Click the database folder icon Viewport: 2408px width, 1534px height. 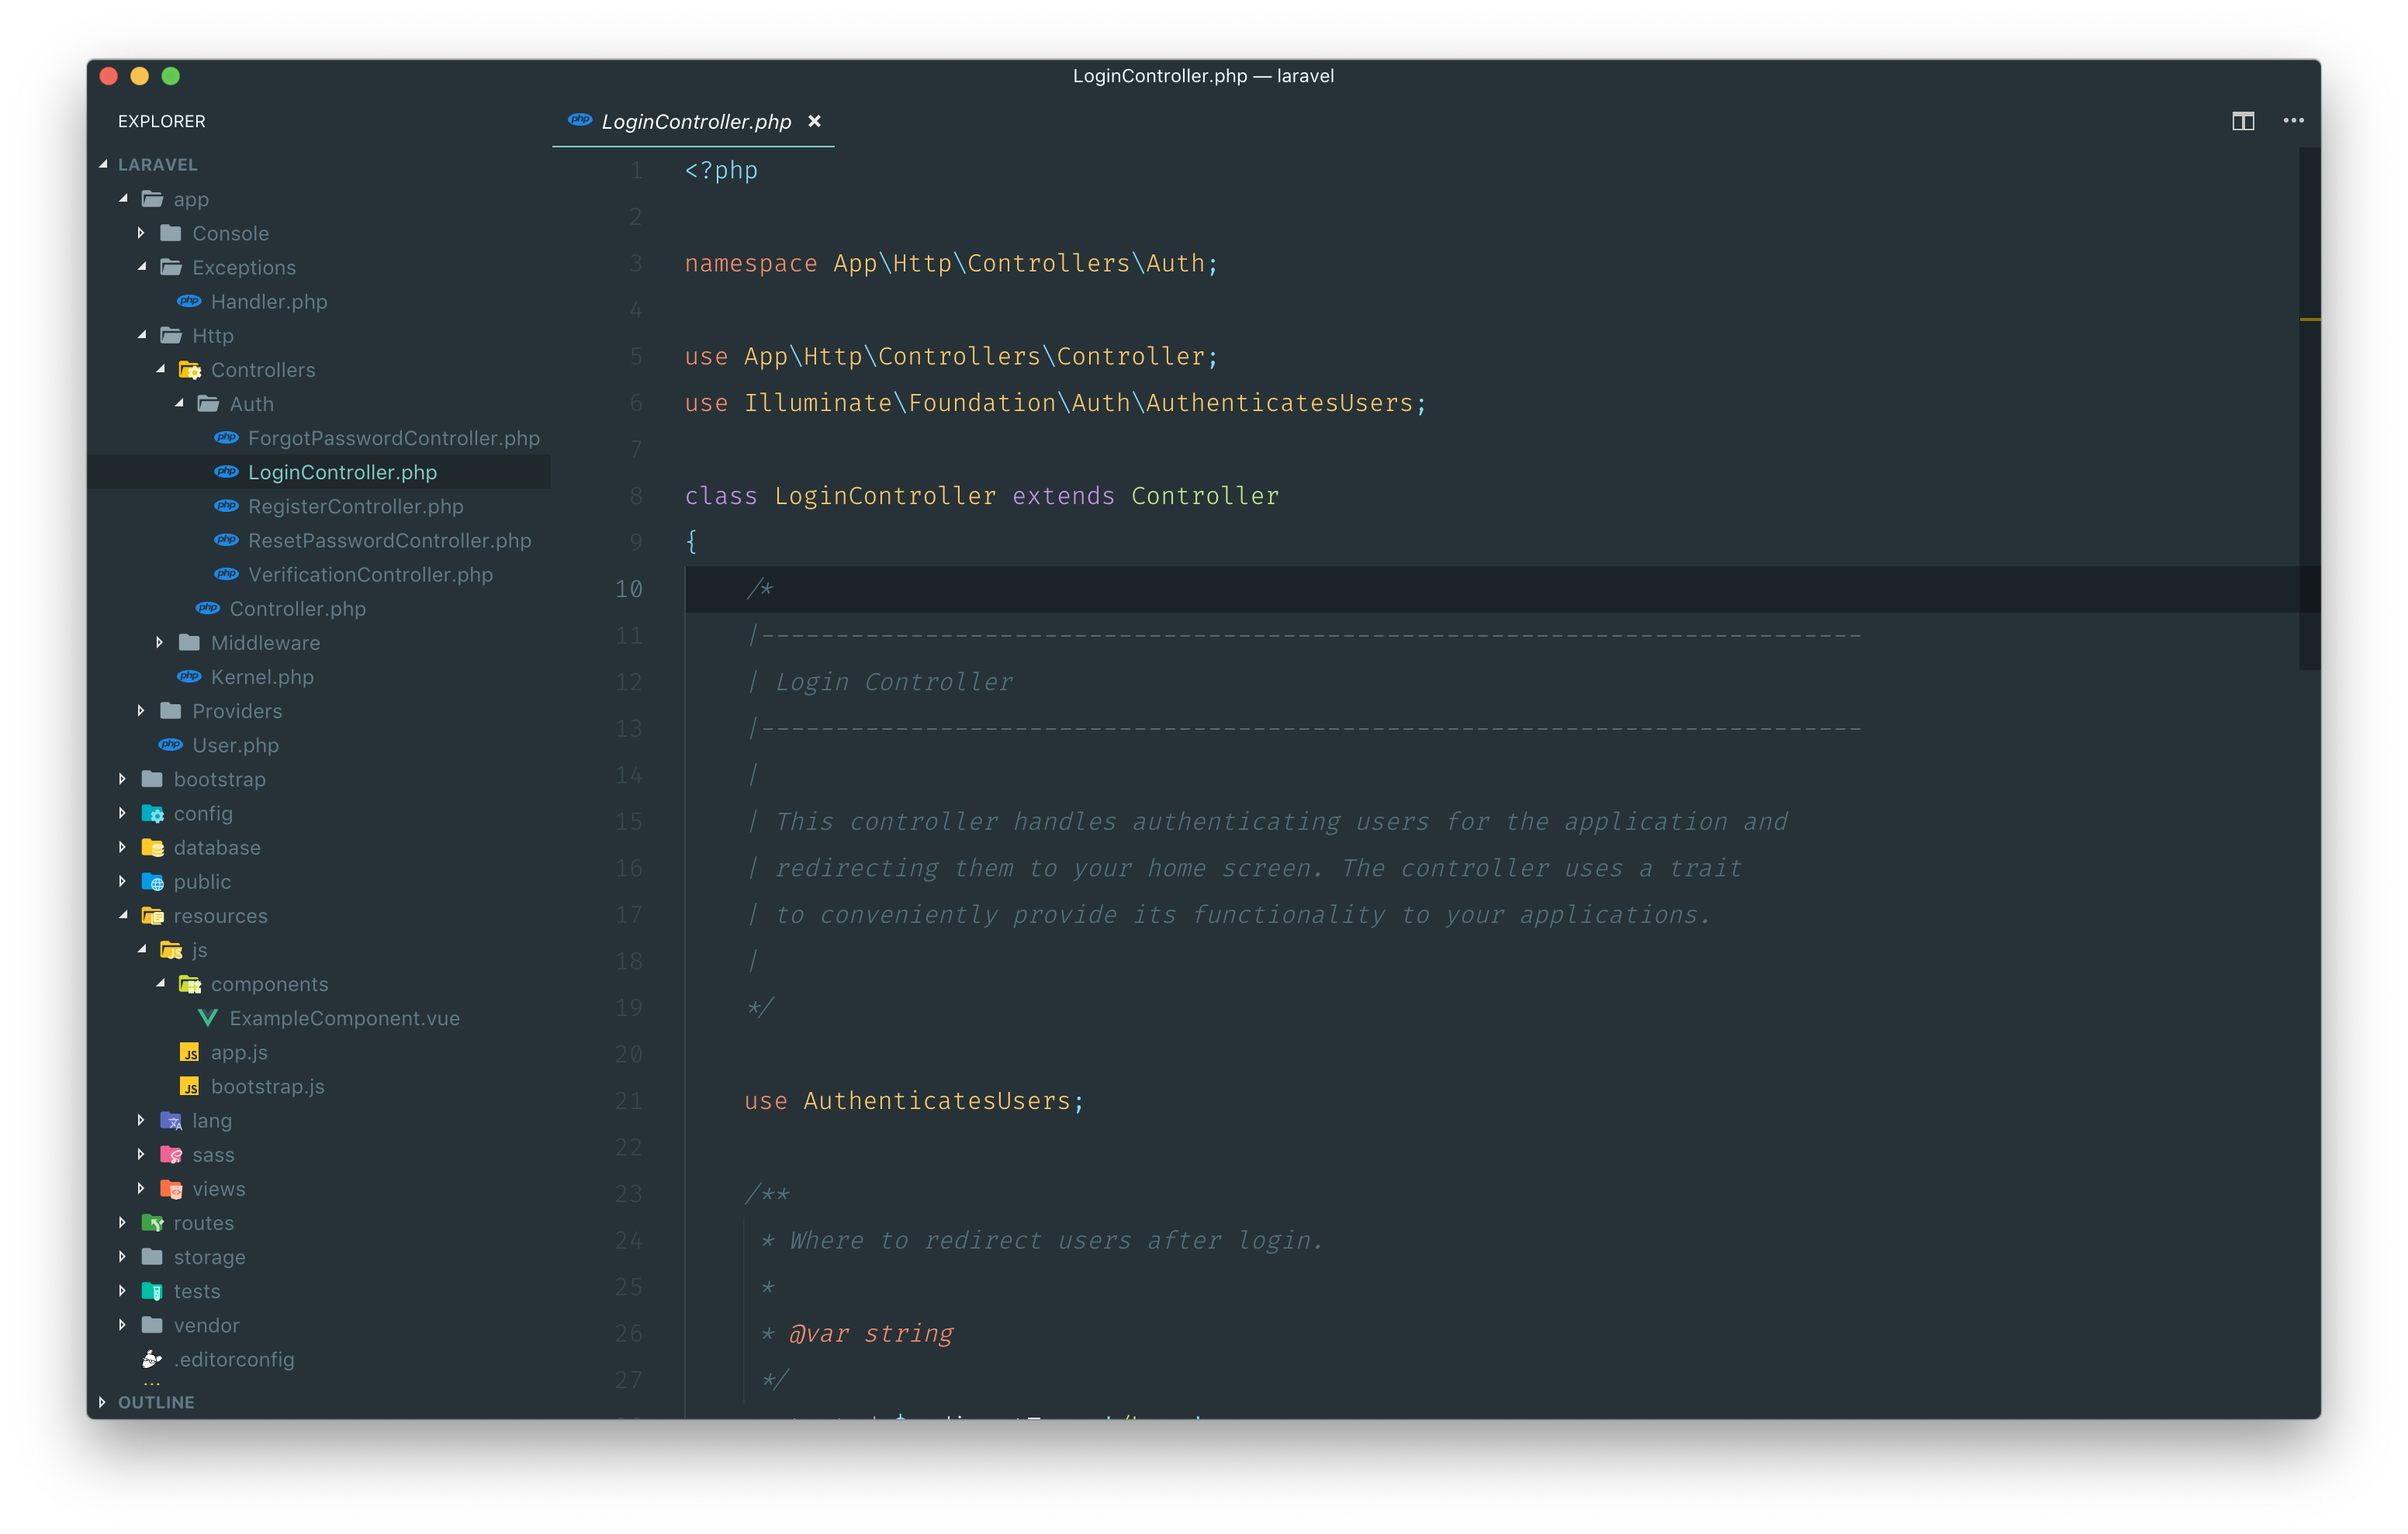click(x=152, y=847)
